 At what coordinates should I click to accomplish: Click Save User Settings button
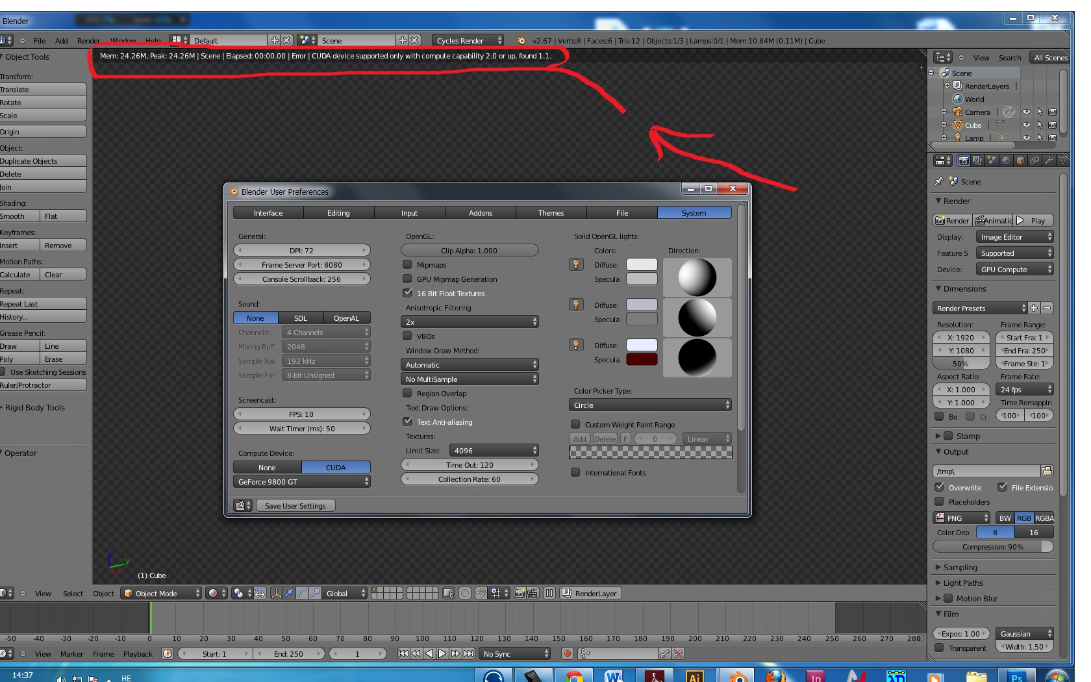point(295,505)
